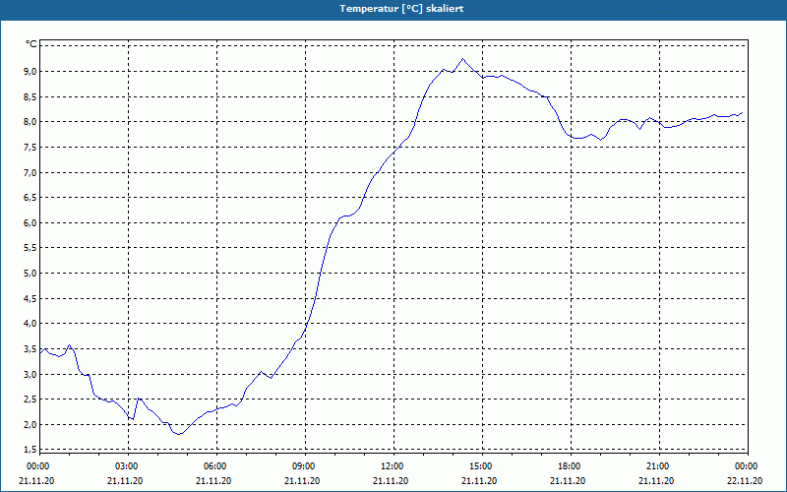Click the '06:00' time label
The image size is (787, 492).
coord(214,466)
